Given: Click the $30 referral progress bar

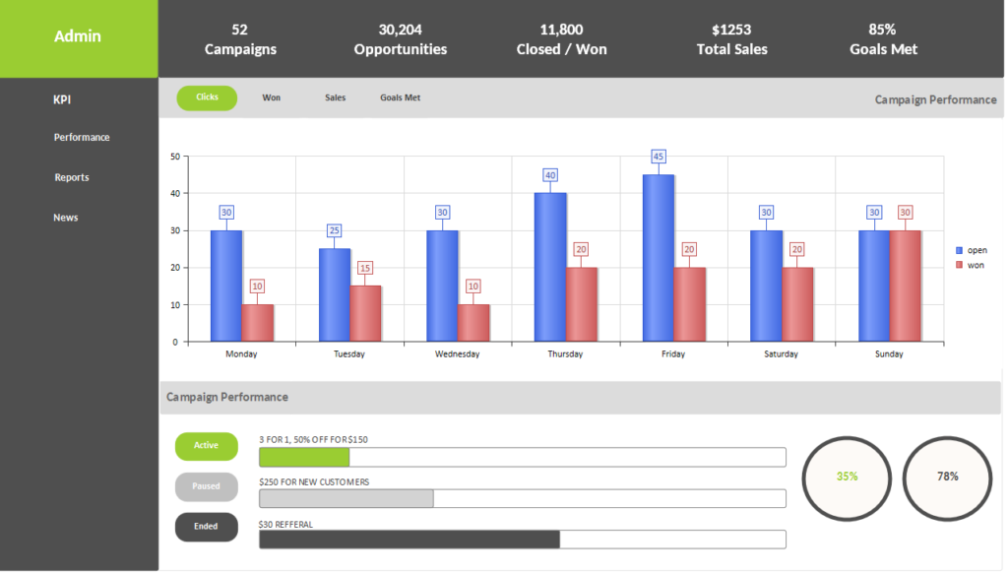Looking at the screenshot, I should click(x=522, y=540).
